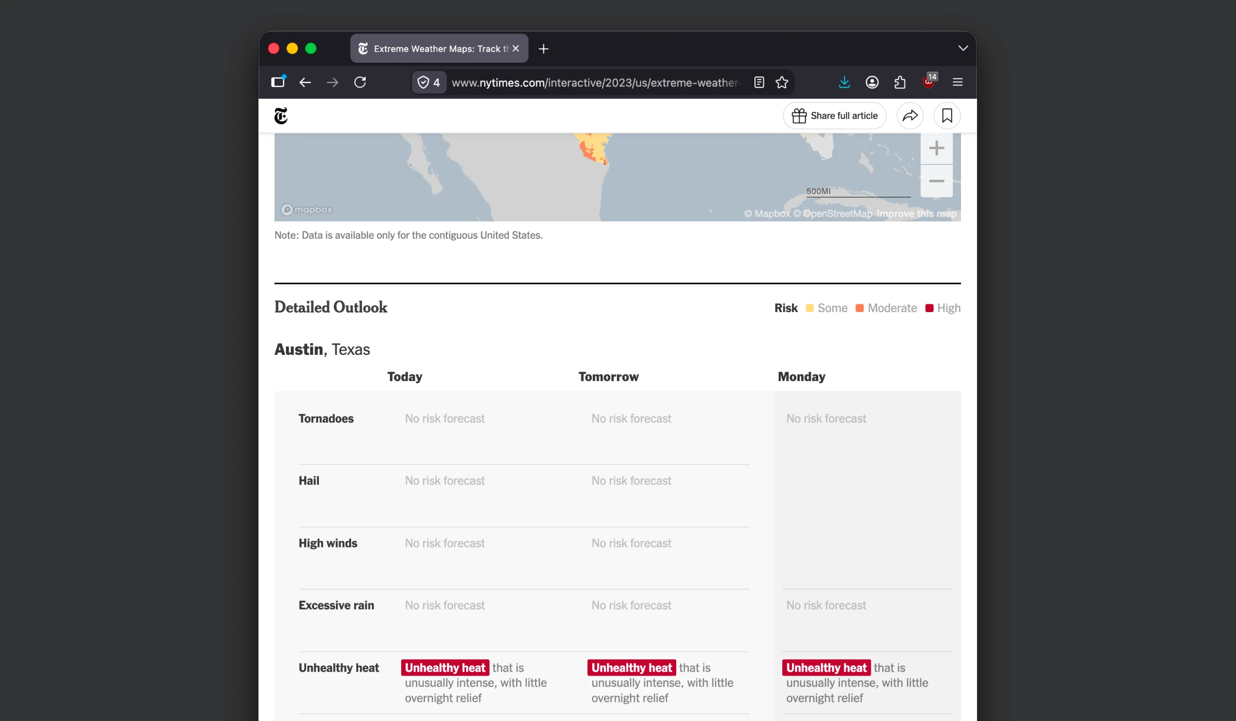
Task: Expand the list all tabs chevron
Action: [x=963, y=48]
